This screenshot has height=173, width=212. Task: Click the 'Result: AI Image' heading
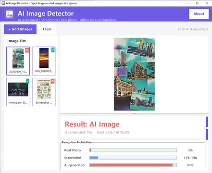click(x=92, y=124)
